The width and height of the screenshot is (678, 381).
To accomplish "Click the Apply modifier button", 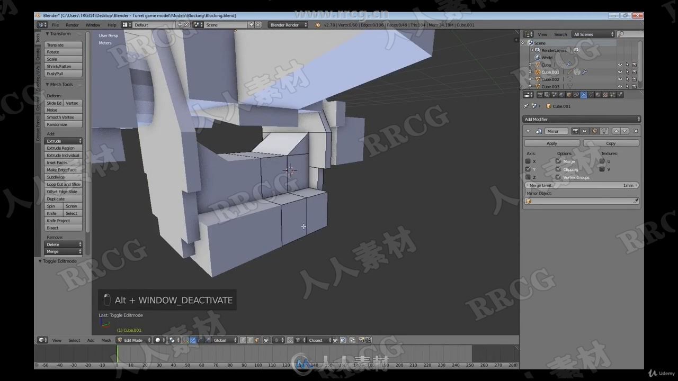I will tap(552, 143).
